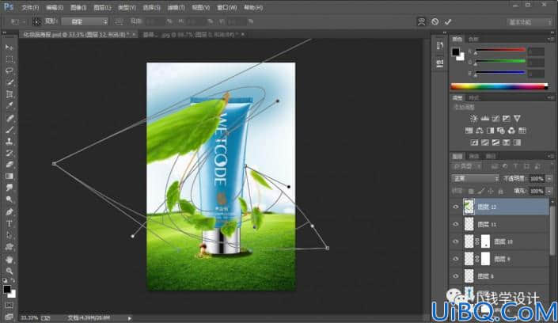Image resolution: width=558 pixels, height=323 pixels.
Task: Hide layer 图层 11
Action: coord(456,224)
